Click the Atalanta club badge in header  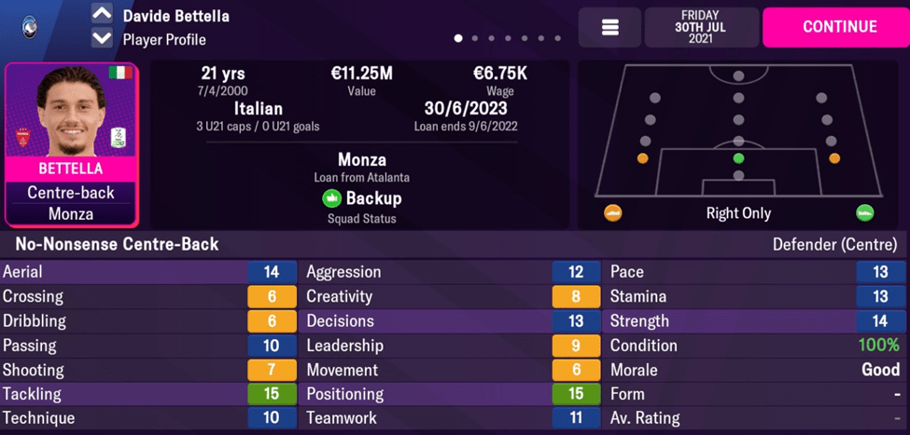(x=28, y=27)
